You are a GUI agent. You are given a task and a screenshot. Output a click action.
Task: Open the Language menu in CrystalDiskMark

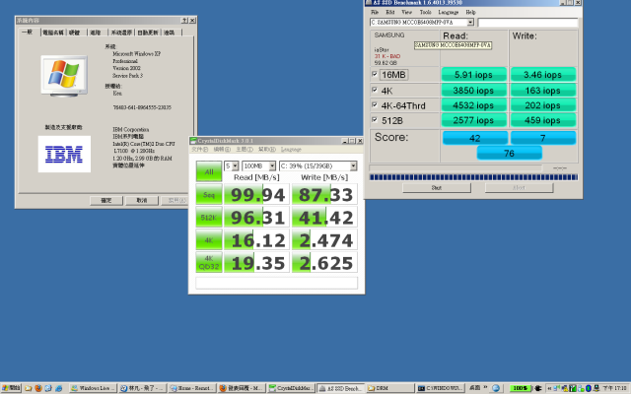click(291, 149)
